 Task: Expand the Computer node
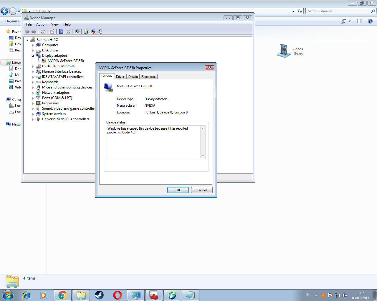(33, 45)
